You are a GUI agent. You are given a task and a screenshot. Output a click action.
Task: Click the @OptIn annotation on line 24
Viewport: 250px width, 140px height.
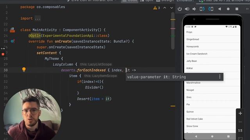click(35, 36)
